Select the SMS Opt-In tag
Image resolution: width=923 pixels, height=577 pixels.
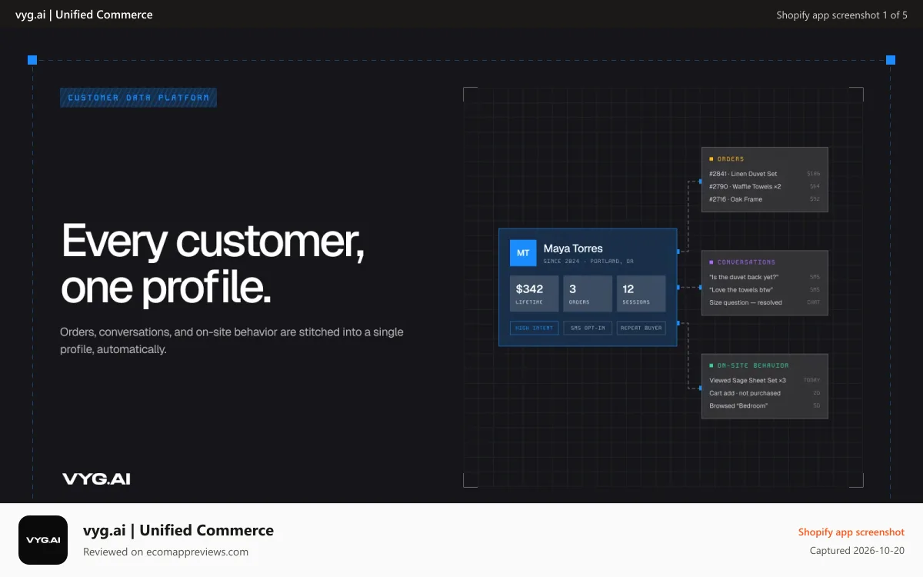coord(588,328)
